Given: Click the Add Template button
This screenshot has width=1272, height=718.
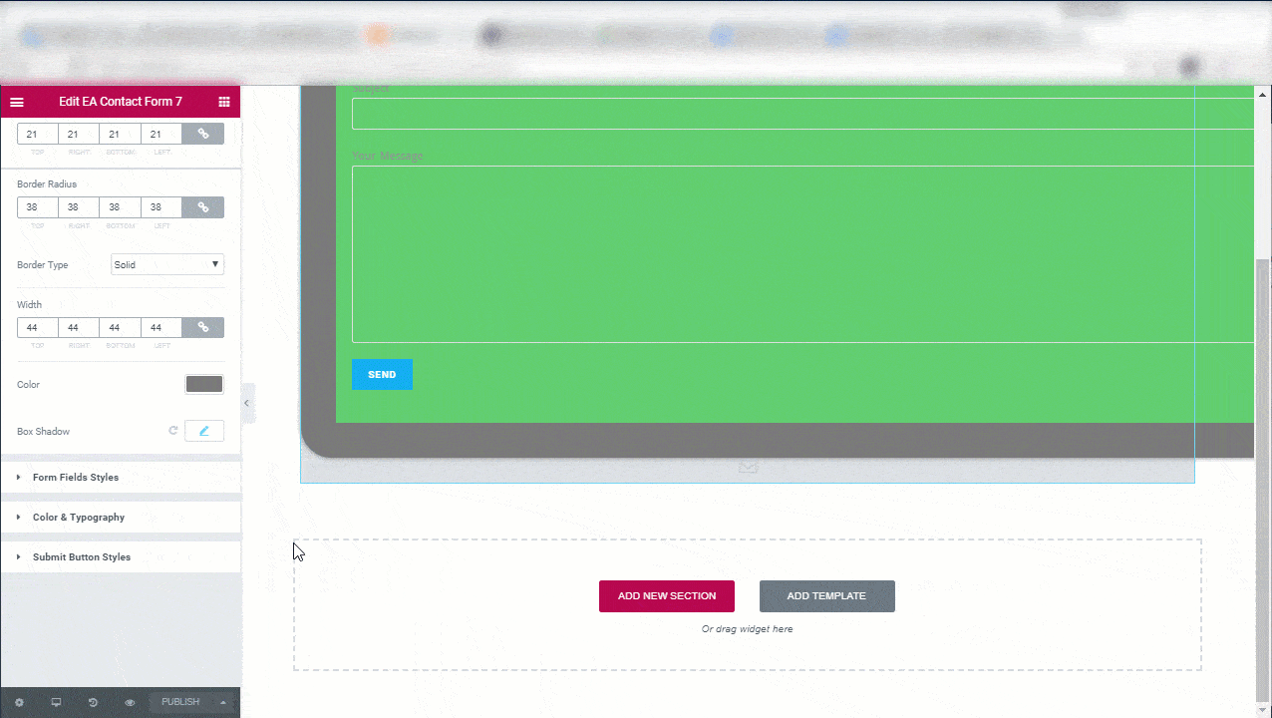Looking at the screenshot, I should coord(827,596).
